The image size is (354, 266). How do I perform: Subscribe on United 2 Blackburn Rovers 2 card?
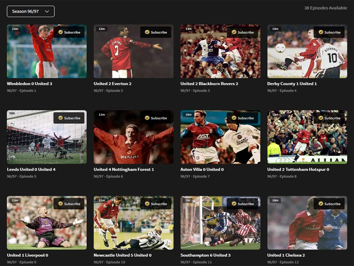242,32
